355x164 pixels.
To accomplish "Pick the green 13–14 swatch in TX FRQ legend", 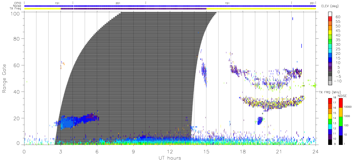I will 330,121.
